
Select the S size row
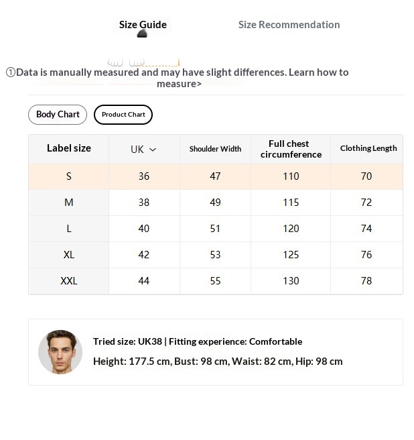point(216,176)
